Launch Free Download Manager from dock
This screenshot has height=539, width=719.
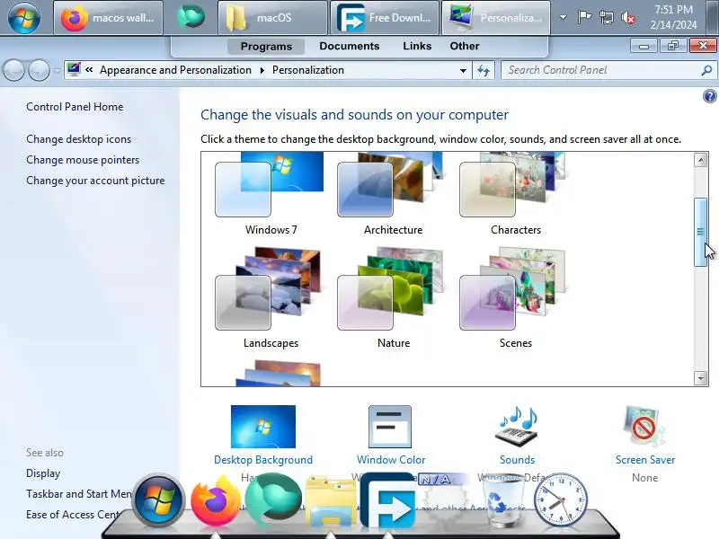(x=388, y=501)
